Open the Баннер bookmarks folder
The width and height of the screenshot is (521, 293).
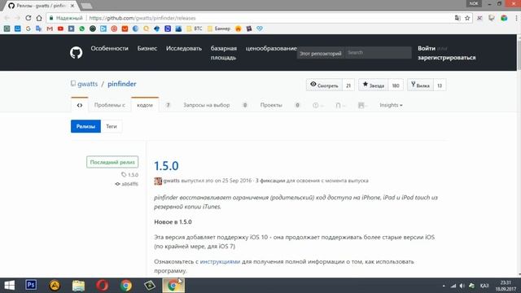tap(219, 29)
